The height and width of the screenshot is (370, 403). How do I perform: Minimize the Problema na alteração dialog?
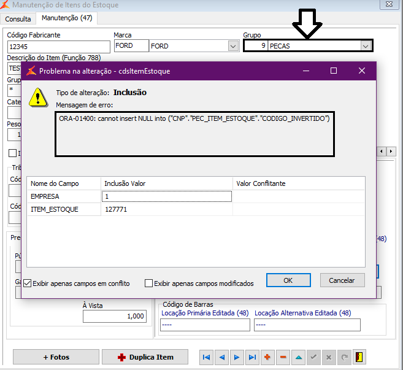click(x=306, y=71)
